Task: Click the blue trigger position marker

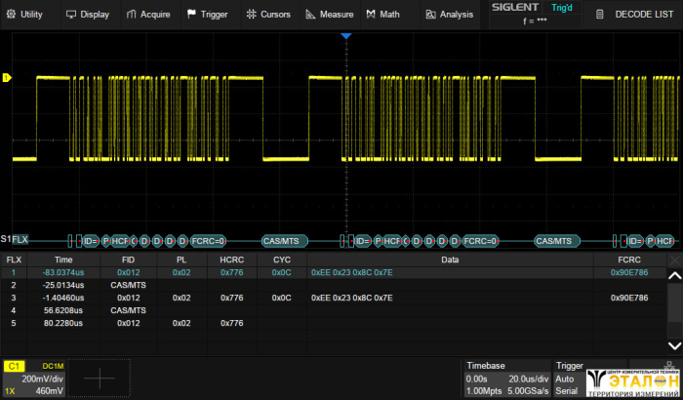Action: tap(344, 36)
